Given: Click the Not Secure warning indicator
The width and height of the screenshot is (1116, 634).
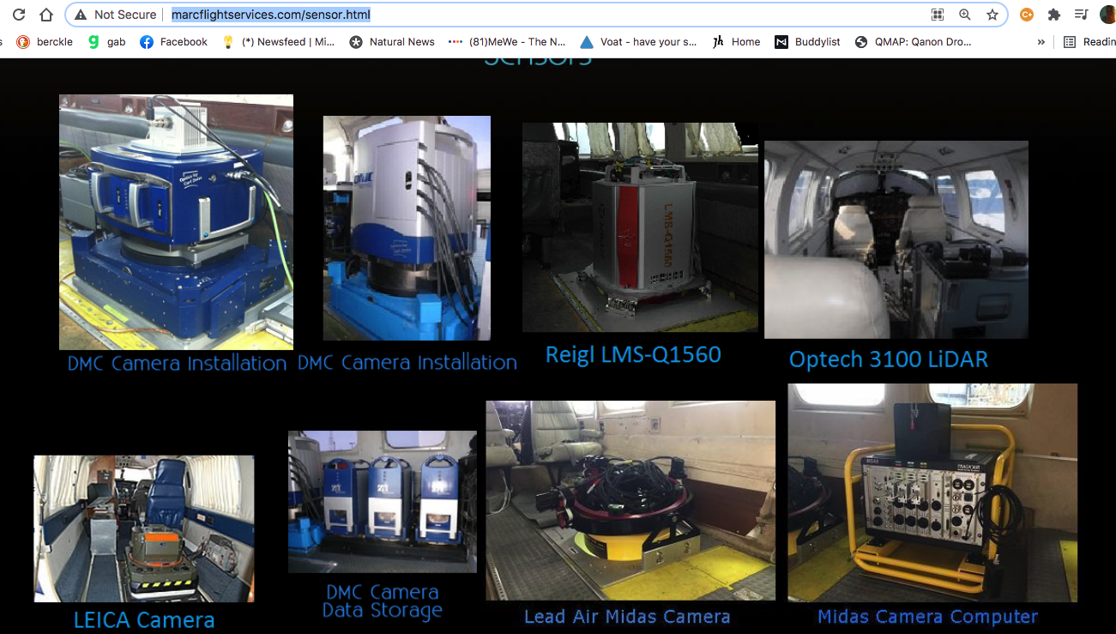Looking at the screenshot, I should coord(116,15).
